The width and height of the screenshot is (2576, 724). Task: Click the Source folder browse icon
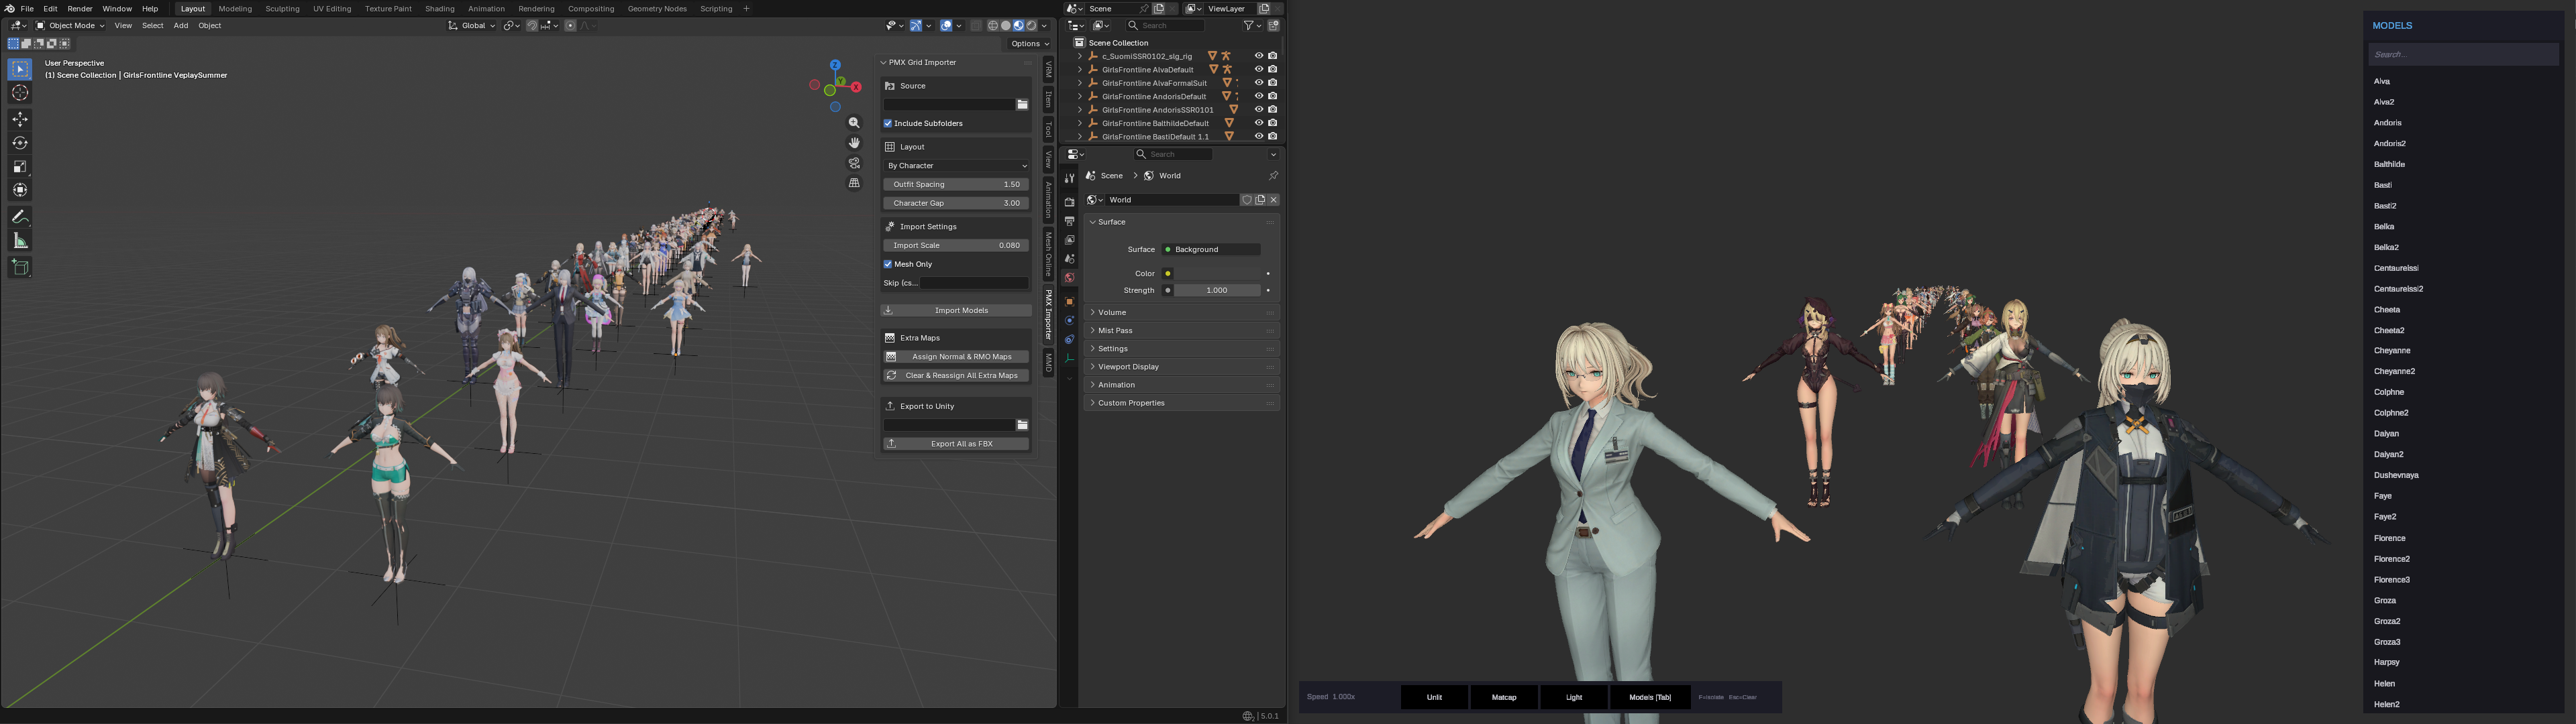[x=1022, y=105]
